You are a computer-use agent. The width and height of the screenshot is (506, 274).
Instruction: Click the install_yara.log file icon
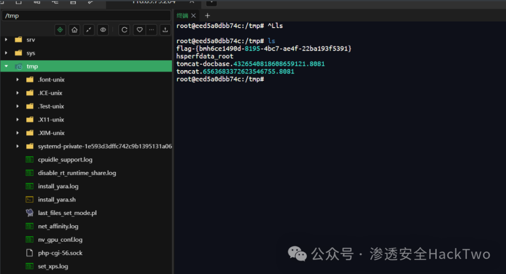point(30,186)
